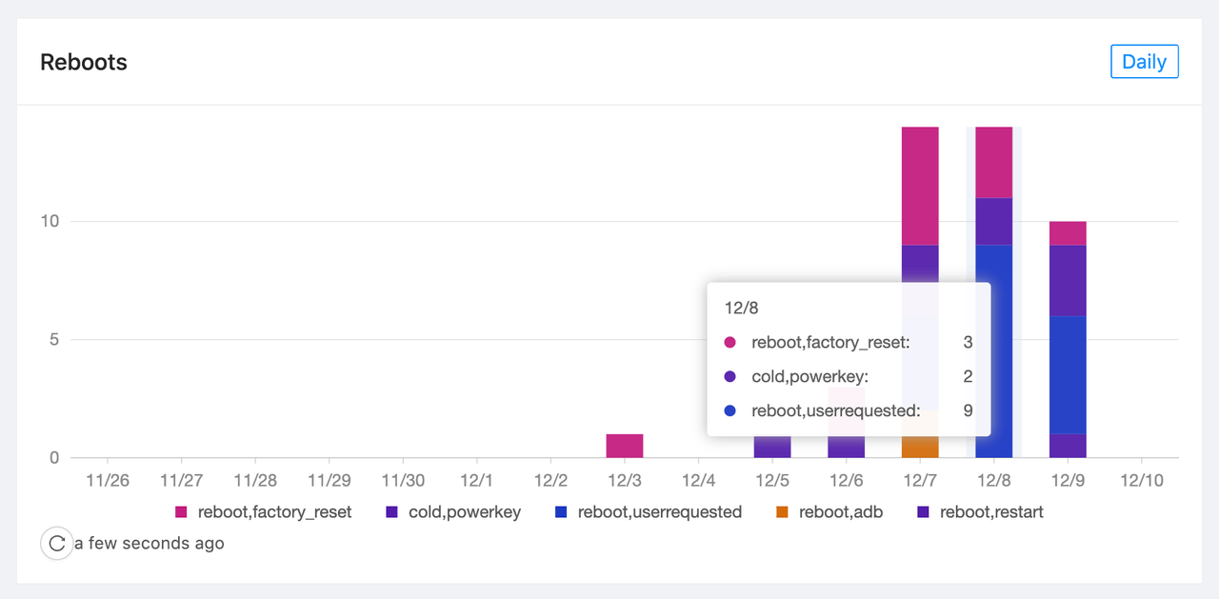The width and height of the screenshot is (1219, 599).
Task: Select the pink bar on 12/3
Action: pyautogui.click(x=625, y=446)
